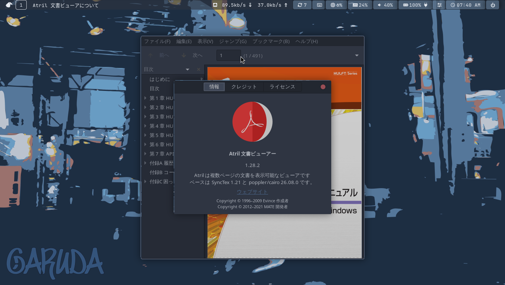Expand the 付録A 履歴 tree entry

(x=146, y=163)
